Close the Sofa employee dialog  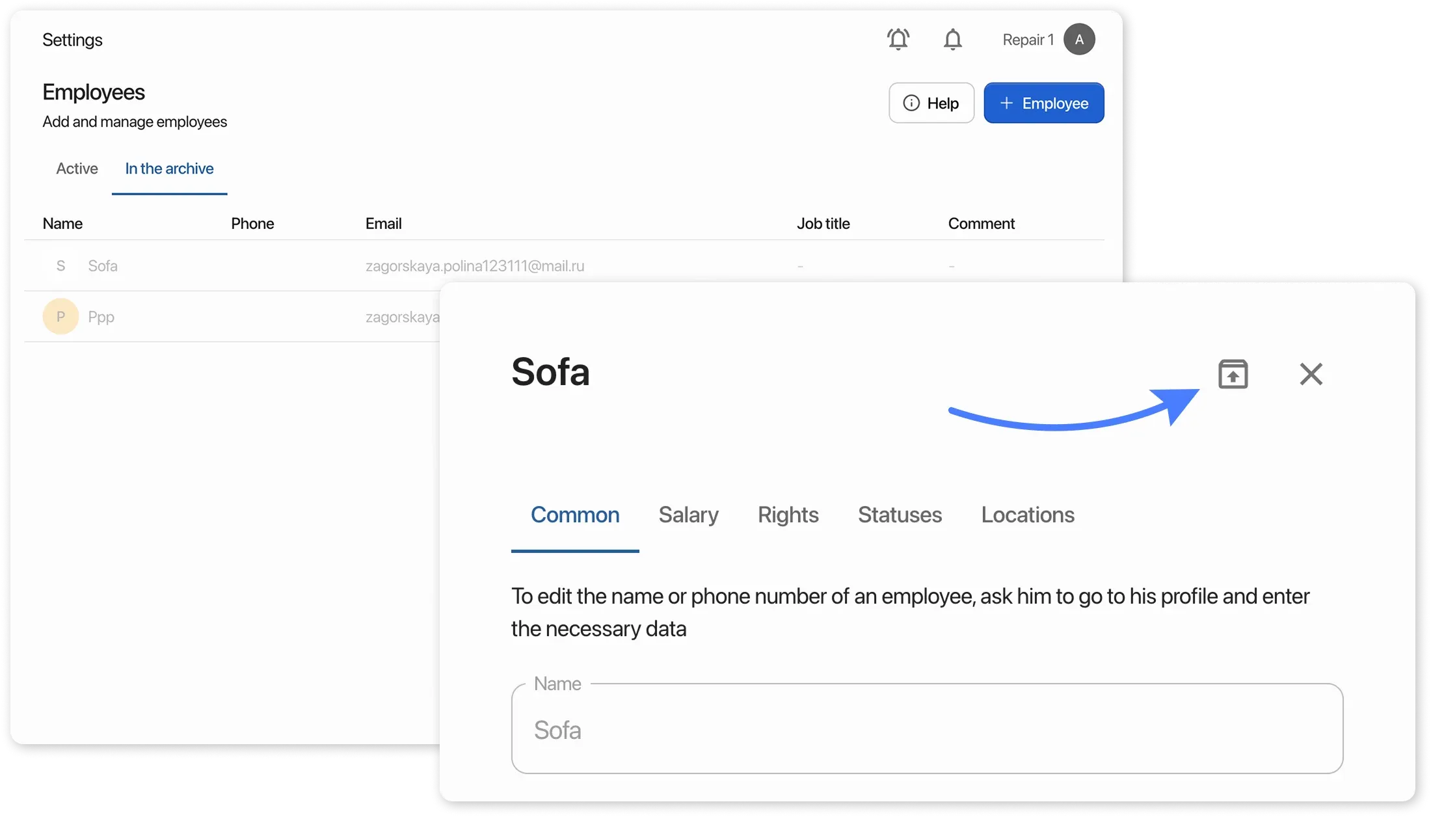click(1311, 374)
